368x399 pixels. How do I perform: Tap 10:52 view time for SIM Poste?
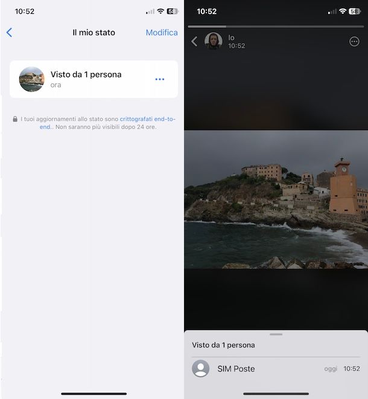[x=352, y=368]
